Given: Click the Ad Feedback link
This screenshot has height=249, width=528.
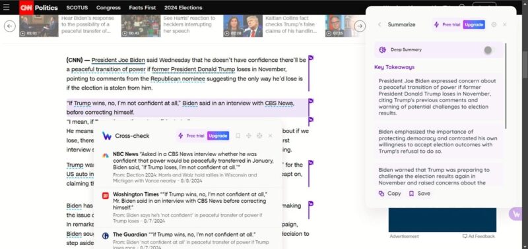Looking at the screenshot, I should pyautogui.click(x=478, y=236).
